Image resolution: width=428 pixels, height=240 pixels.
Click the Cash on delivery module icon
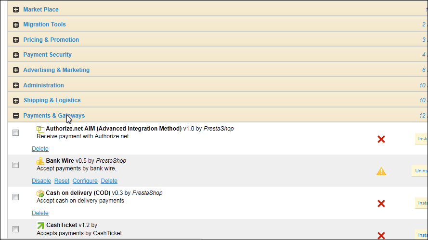[40, 193]
